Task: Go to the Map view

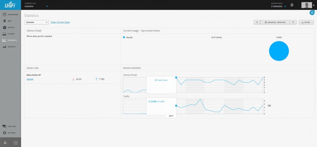Action: [x=10, y=21]
